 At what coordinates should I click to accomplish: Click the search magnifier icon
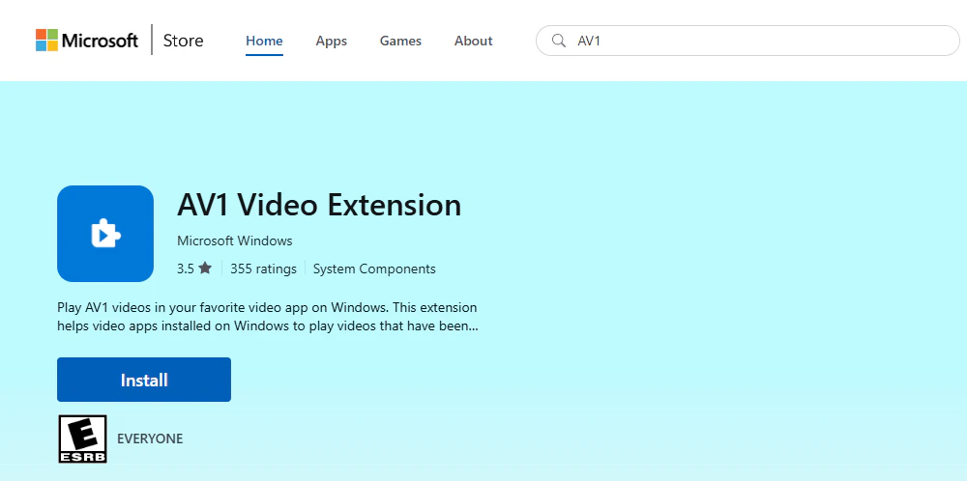point(559,41)
